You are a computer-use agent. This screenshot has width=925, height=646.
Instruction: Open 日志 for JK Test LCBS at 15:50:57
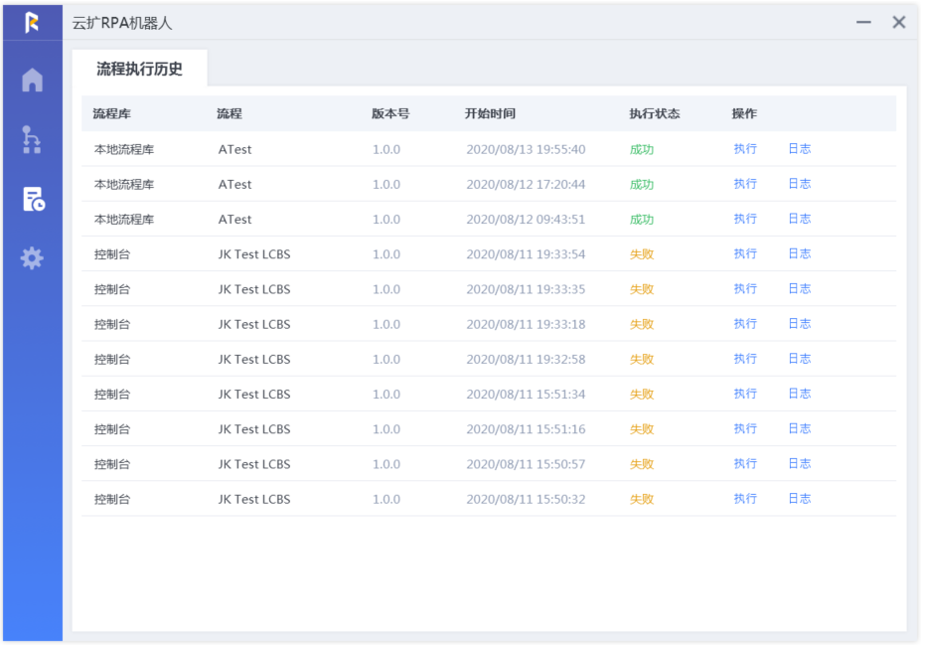[x=800, y=464]
